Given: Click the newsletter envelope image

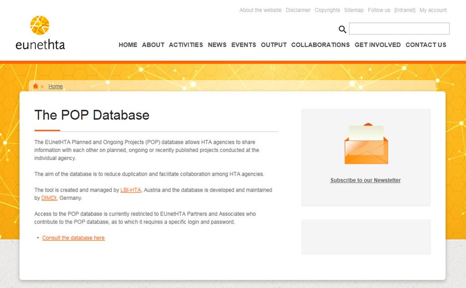Looking at the screenshot, I should tap(366, 144).
